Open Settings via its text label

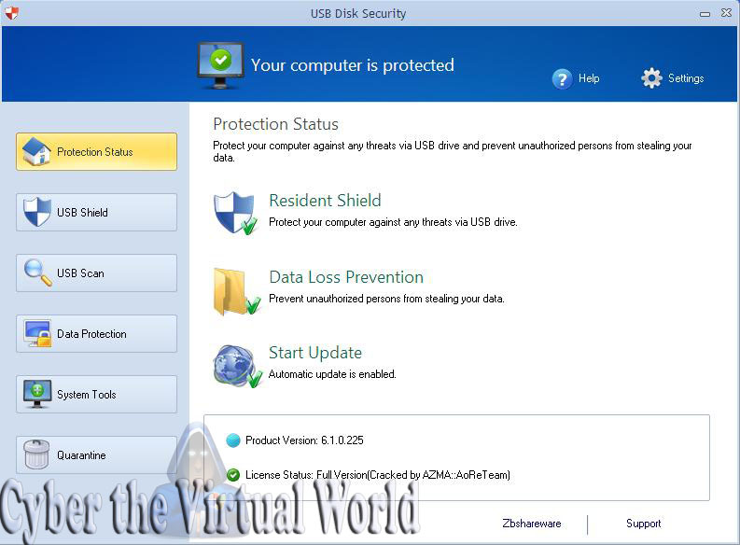[x=686, y=78]
